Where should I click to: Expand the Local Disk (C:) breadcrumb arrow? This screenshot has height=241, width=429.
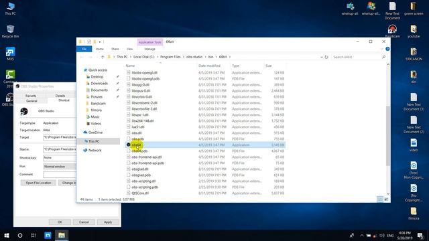[x=157, y=57]
